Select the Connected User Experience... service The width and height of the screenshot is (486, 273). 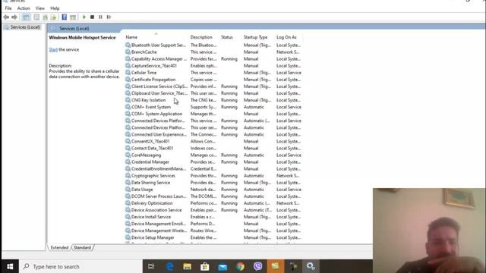[x=213, y=134]
